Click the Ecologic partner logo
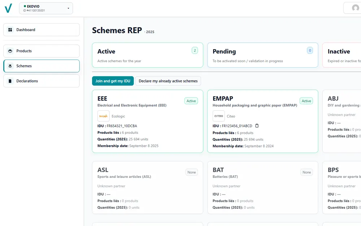361x226 pixels. (104, 116)
